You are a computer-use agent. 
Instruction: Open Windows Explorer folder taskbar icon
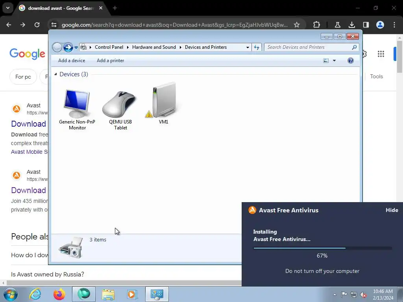pyautogui.click(x=108, y=294)
